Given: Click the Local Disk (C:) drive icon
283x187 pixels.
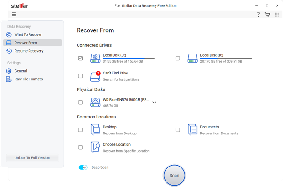Looking at the screenshot, I should pos(95,58).
